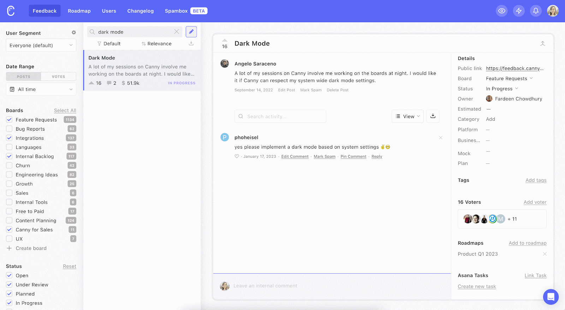Click Add tags link
Screen dimensions: 565x310
(x=536, y=180)
